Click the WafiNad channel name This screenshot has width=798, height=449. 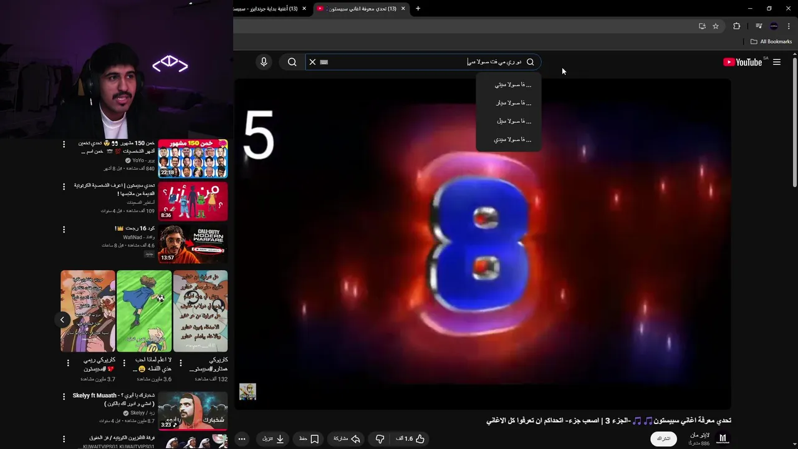coord(138,237)
